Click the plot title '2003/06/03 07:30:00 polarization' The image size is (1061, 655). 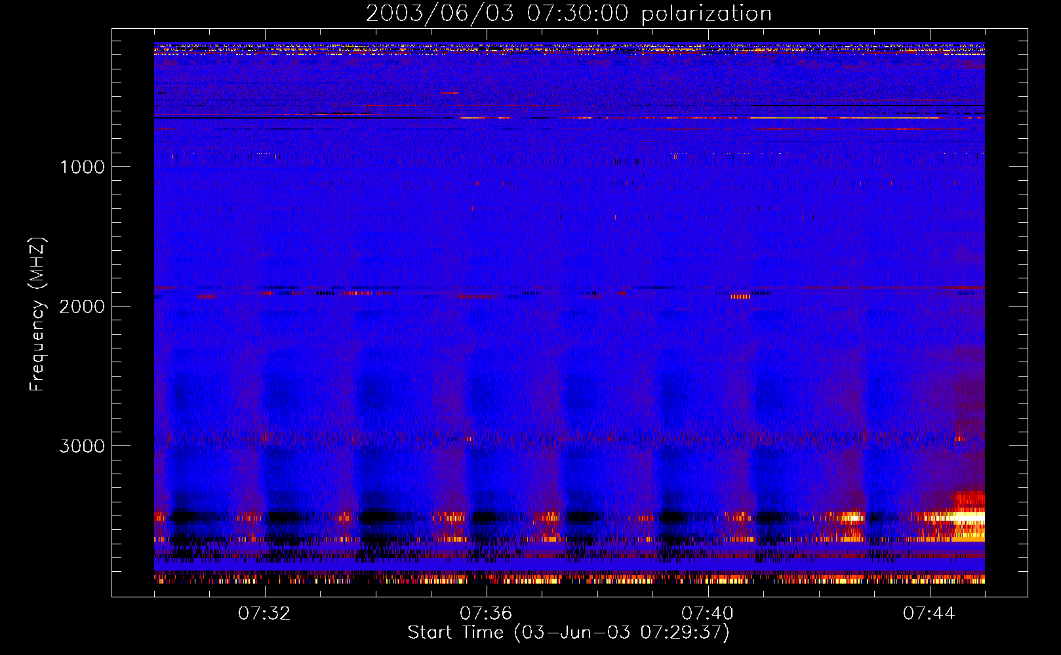point(569,14)
